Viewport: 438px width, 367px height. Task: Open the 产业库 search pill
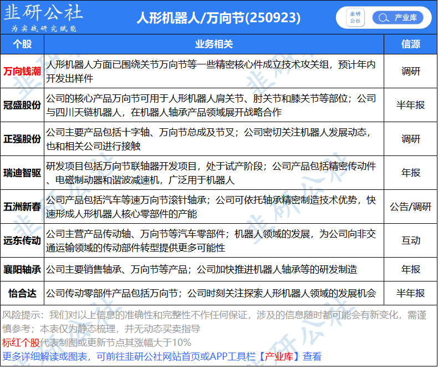pyautogui.click(x=398, y=18)
